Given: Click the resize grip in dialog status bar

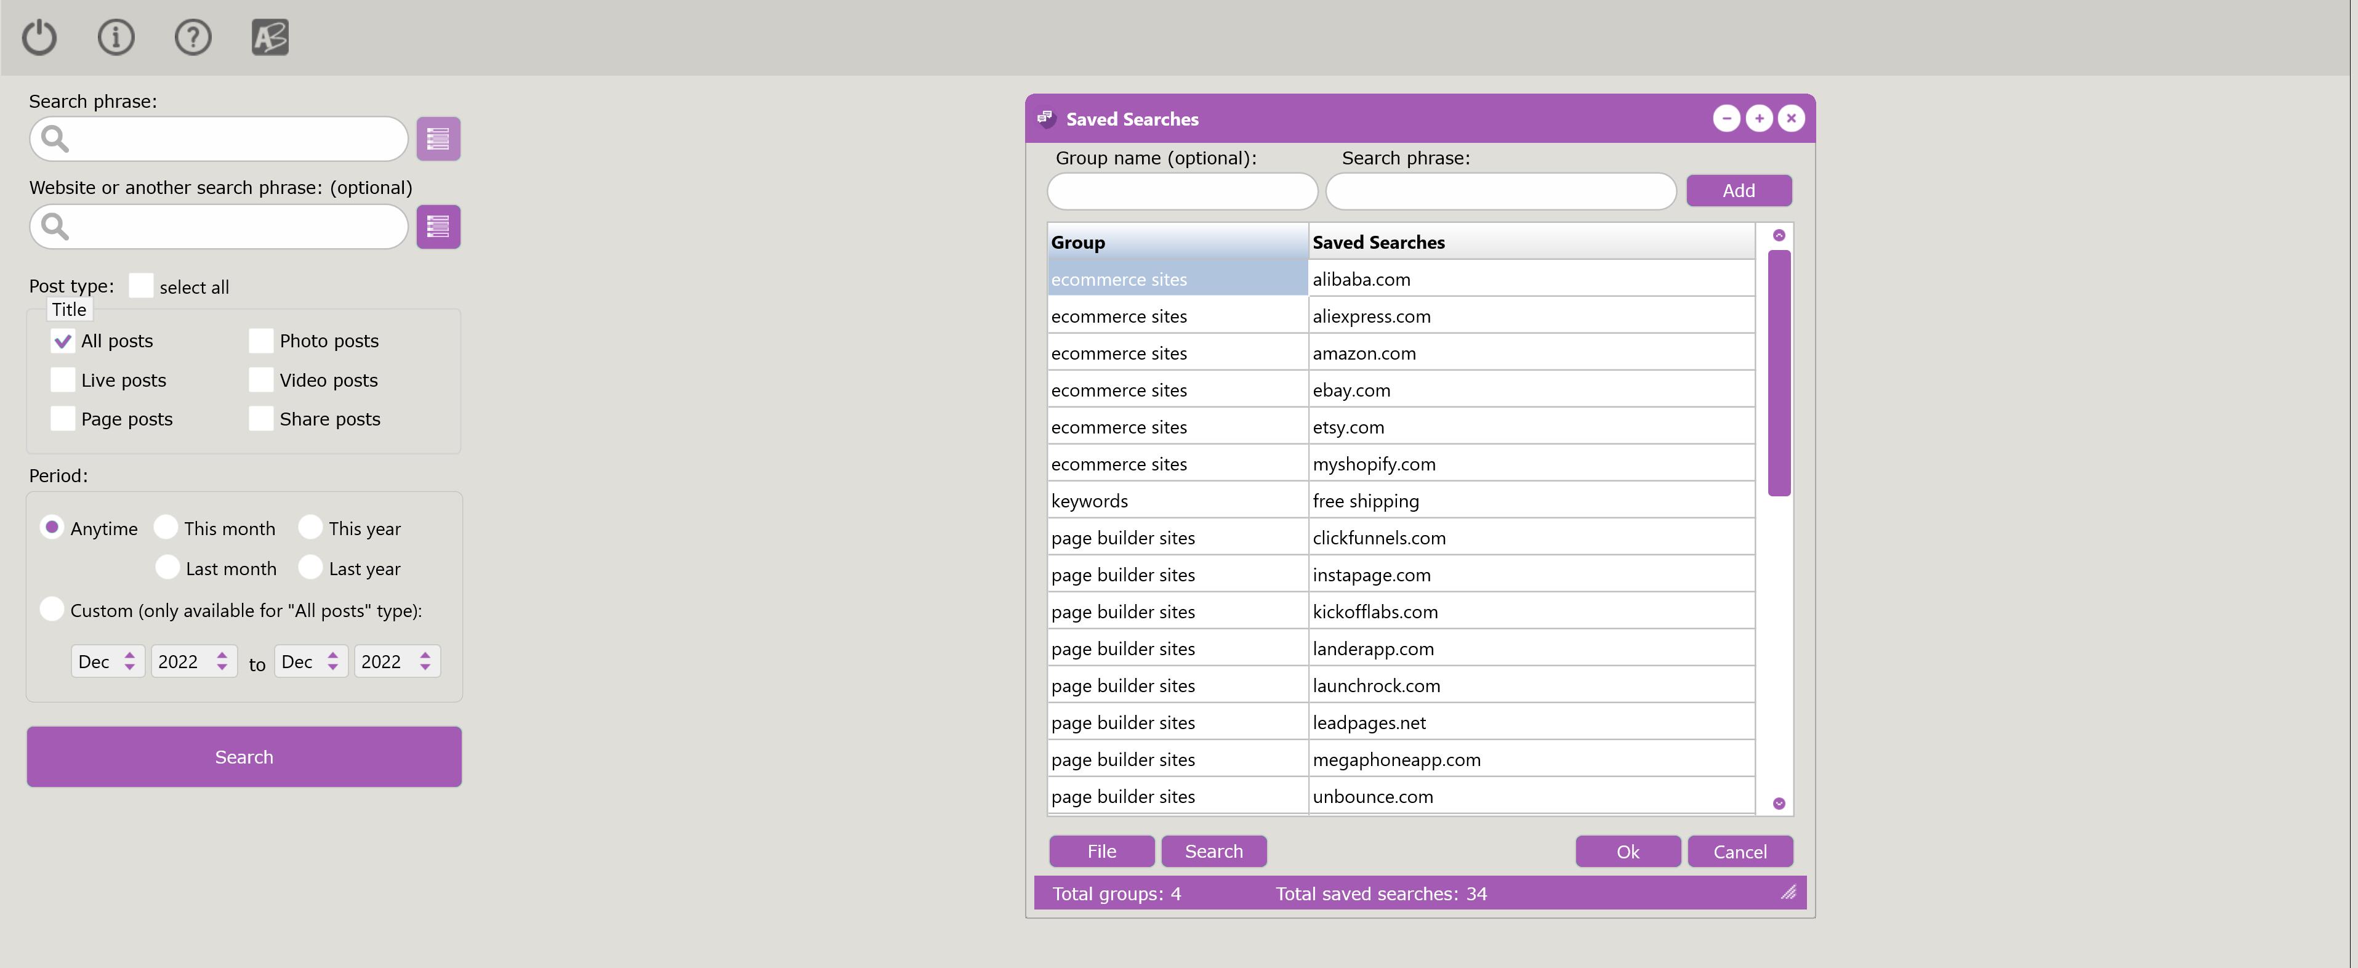Looking at the screenshot, I should pyautogui.click(x=1789, y=892).
